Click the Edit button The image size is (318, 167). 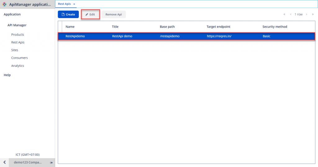tap(90, 14)
